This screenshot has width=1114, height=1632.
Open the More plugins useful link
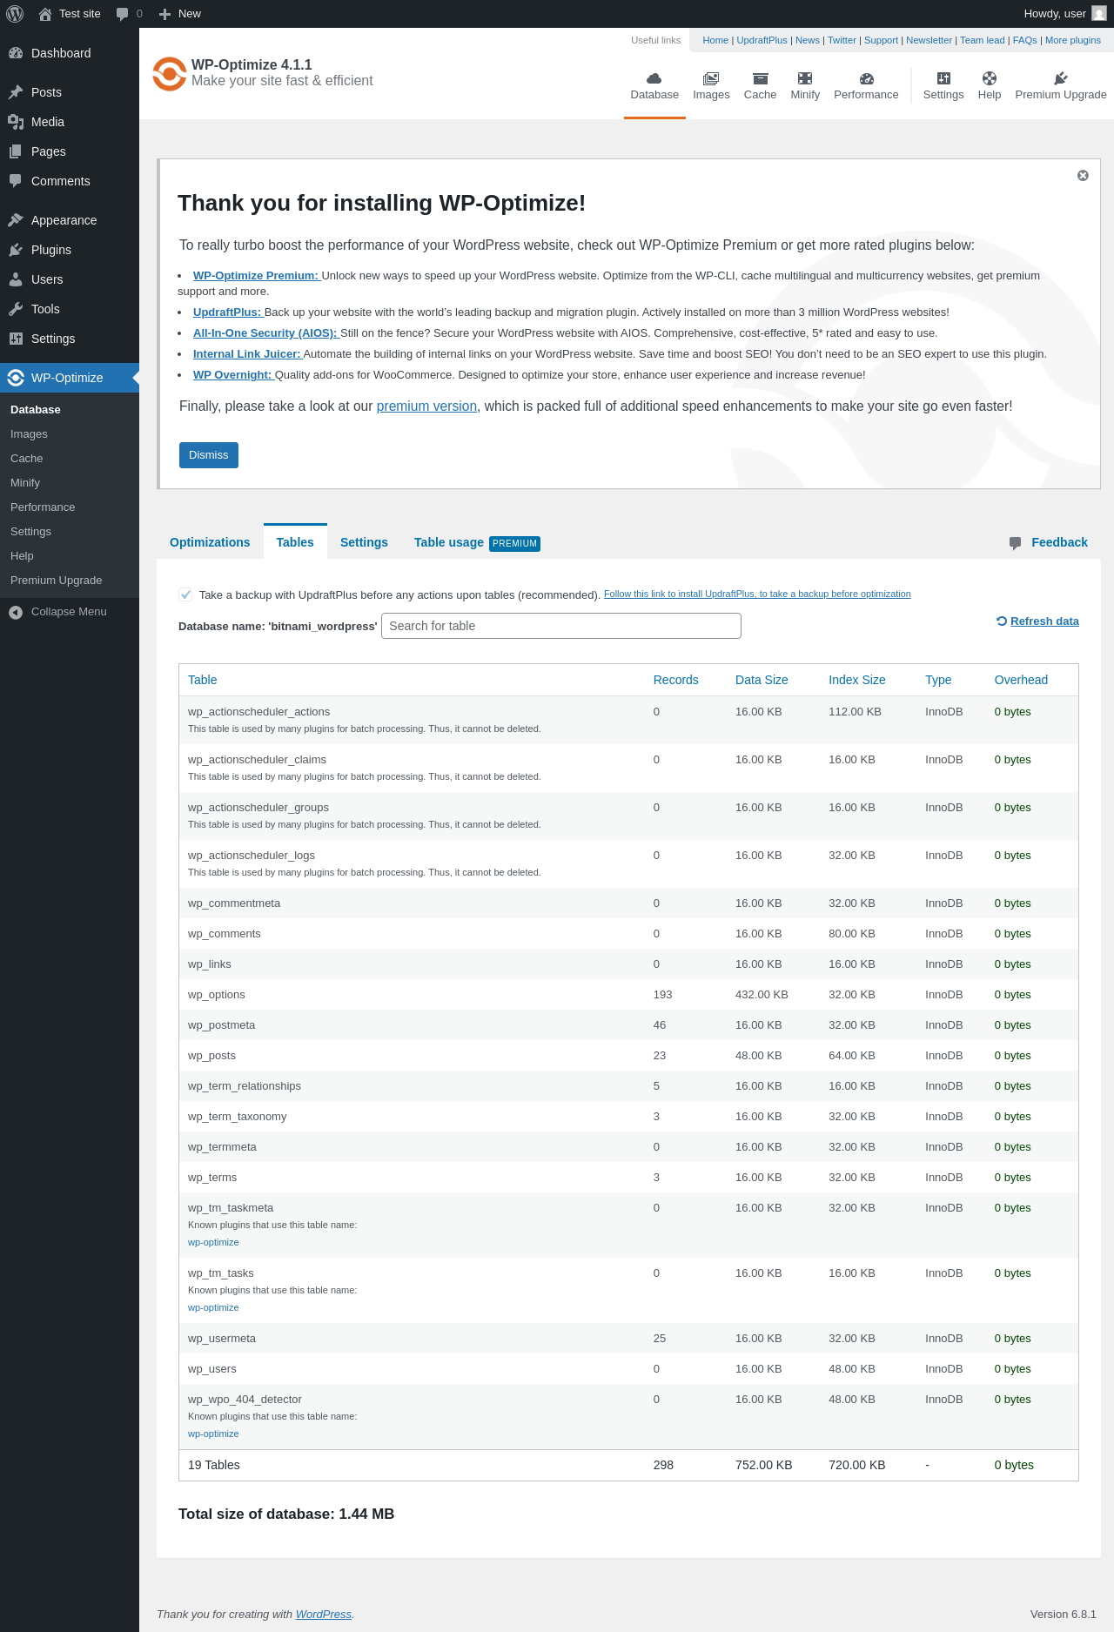click(x=1073, y=40)
